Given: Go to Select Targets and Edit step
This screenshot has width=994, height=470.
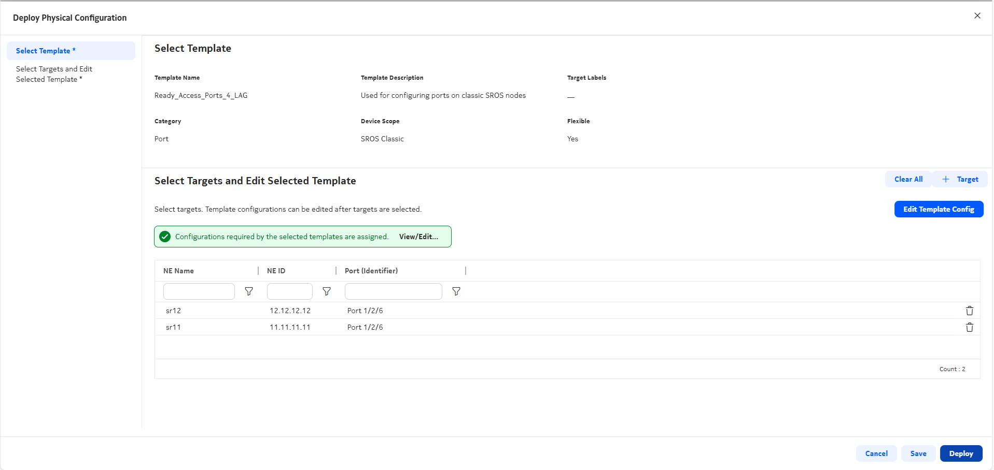Looking at the screenshot, I should click(x=54, y=74).
